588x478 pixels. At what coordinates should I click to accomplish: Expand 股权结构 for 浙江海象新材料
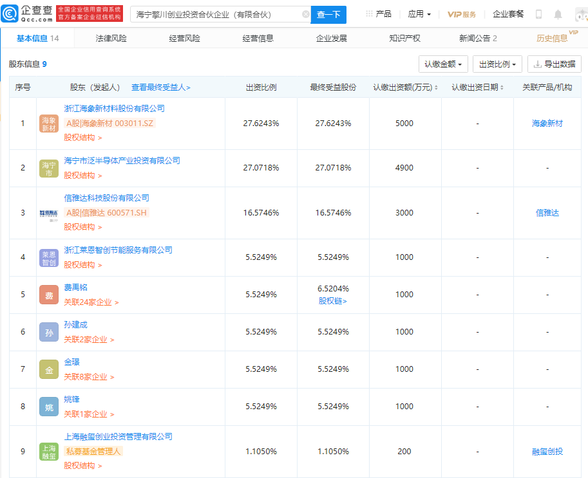click(83, 138)
